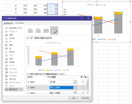
Task: Choose the 面 area chart category
Action: [8, 48]
